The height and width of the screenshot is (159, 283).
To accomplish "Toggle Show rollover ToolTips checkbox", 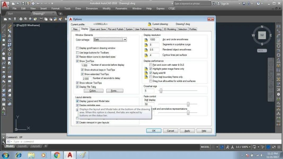I will (x=77, y=83).
